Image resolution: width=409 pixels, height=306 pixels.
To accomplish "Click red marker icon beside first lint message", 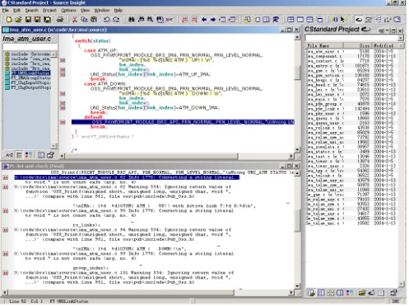I will [x=6, y=177].
